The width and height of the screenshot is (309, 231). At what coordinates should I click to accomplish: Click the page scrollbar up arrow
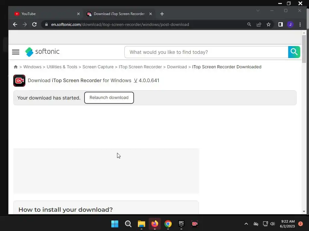(x=304, y=33)
